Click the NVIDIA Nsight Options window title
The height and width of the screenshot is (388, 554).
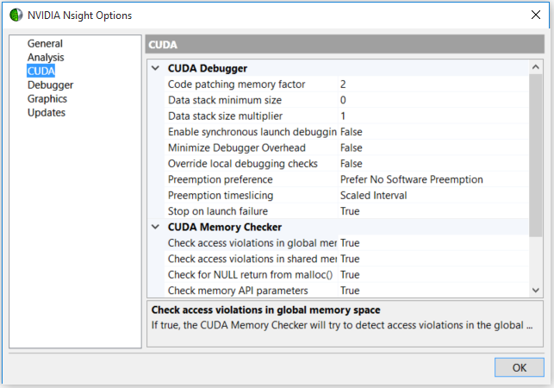tap(79, 16)
